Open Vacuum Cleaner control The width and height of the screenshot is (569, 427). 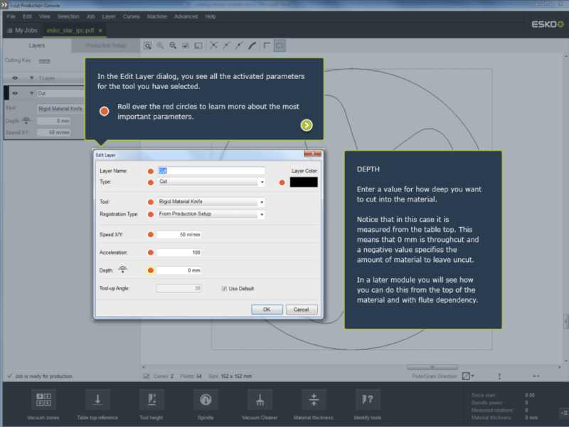260,400
